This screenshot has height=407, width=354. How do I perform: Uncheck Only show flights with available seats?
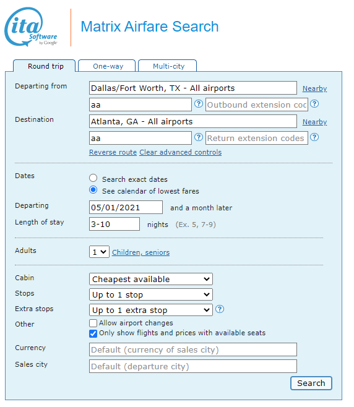tap(93, 333)
